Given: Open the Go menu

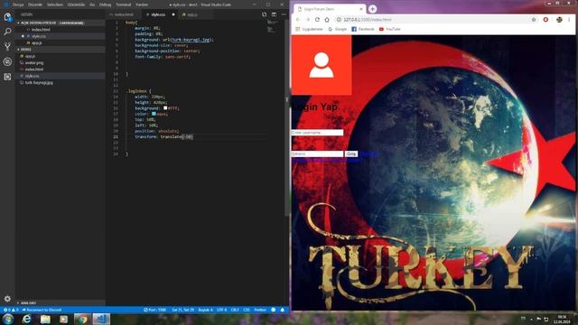Looking at the screenshot, I should pyautogui.click(x=92, y=5).
